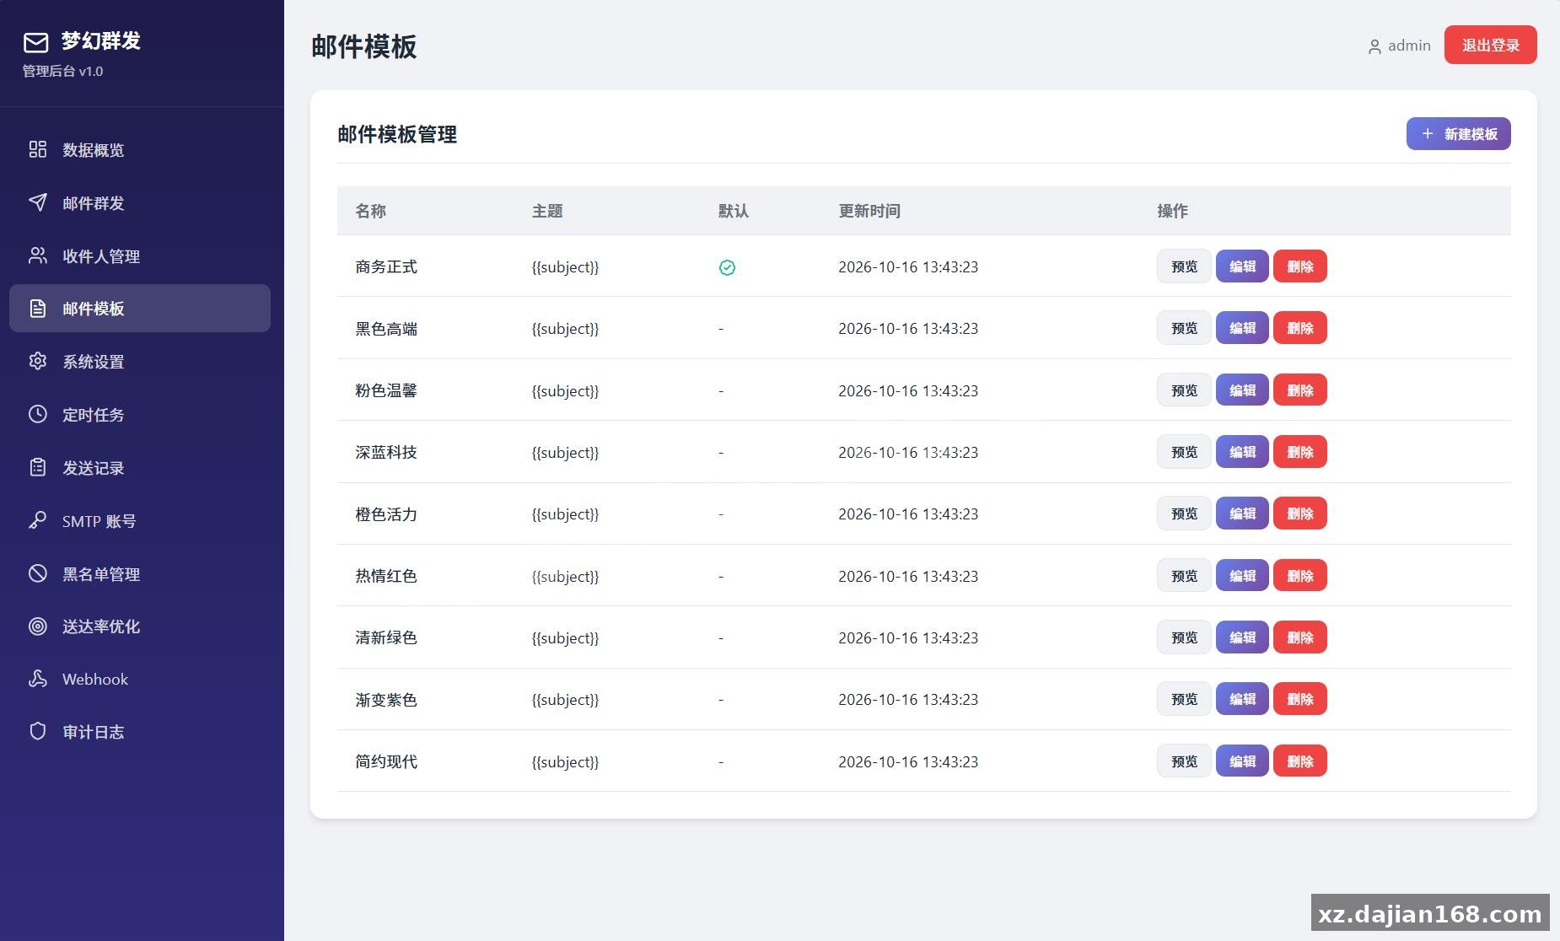The height and width of the screenshot is (941, 1560).
Task: Click the {{subject}} cell in 黑色高端 row
Action: [x=565, y=329]
